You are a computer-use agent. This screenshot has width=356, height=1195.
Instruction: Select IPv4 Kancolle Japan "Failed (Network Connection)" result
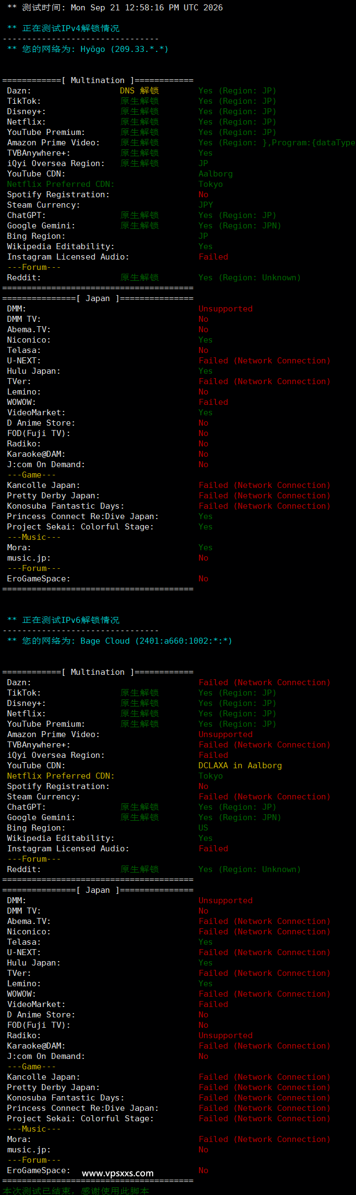click(x=264, y=485)
